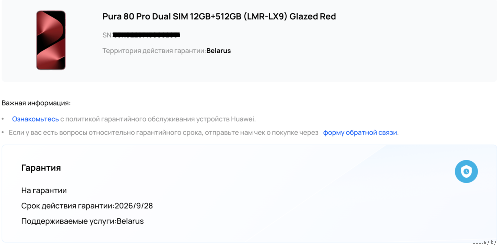Screen dimensions: 500x248
Task: Click the "Территория действия гарантии" label
Action: click(154, 51)
